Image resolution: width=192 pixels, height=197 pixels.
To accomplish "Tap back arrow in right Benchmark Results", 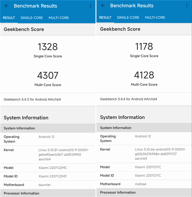I will (103, 6).
